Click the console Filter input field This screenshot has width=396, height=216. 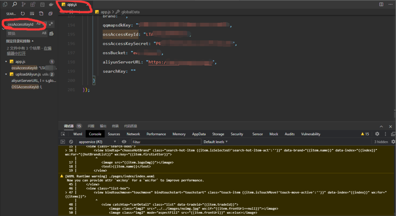pyautogui.click(x=166, y=142)
